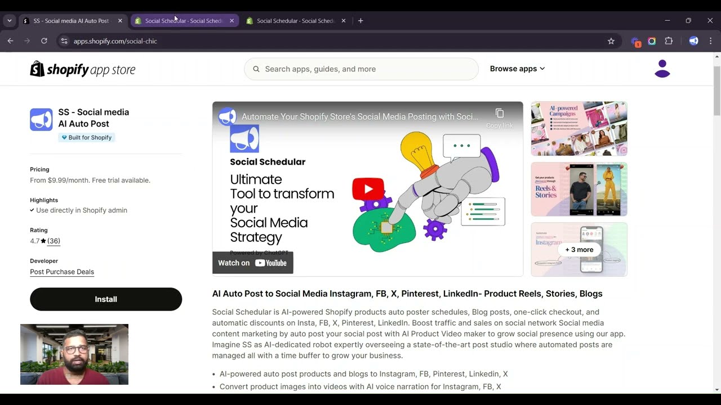721x405 pixels.
Task: Click the scrollbar down arrow
Action: (717, 390)
